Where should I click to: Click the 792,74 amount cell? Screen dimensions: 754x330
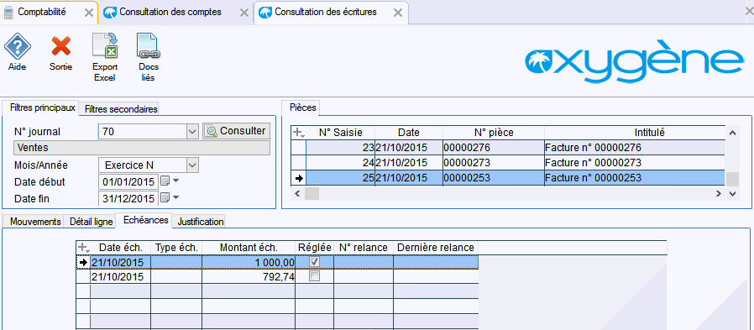(x=249, y=276)
